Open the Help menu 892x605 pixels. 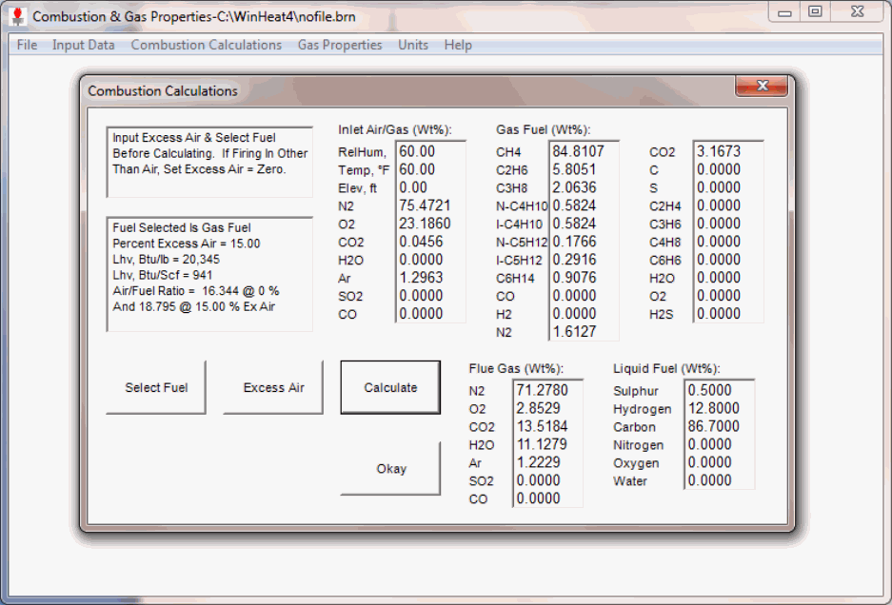pyautogui.click(x=458, y=45)
